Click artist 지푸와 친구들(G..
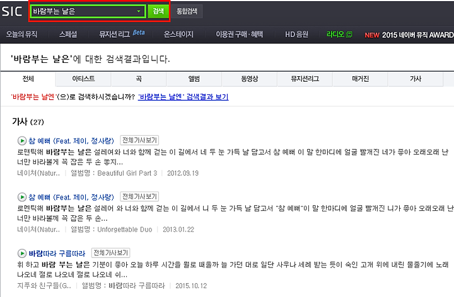The width and height of the screenshot is (454, 297). [x=44, y=286]
